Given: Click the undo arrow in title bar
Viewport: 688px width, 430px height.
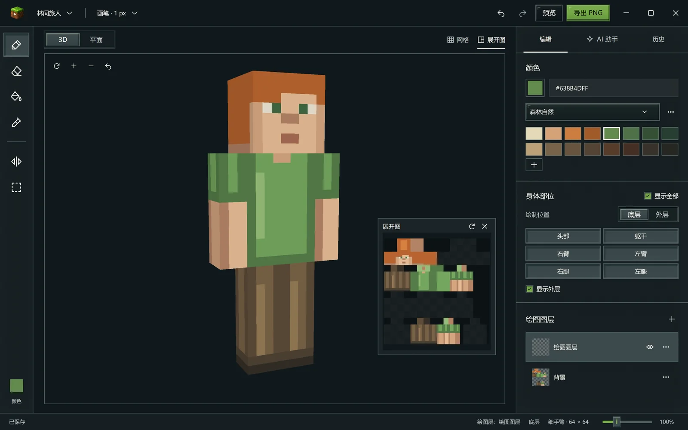Looking at the screenshot, I should tap(501, 13).
